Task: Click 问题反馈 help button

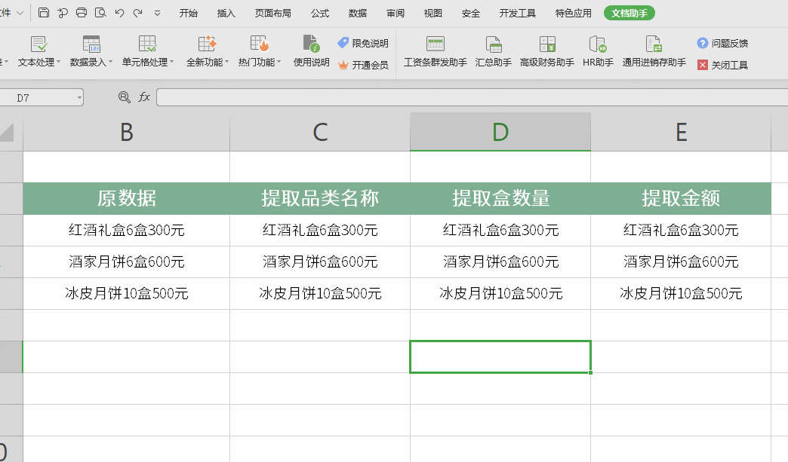Action: point(722,43)
